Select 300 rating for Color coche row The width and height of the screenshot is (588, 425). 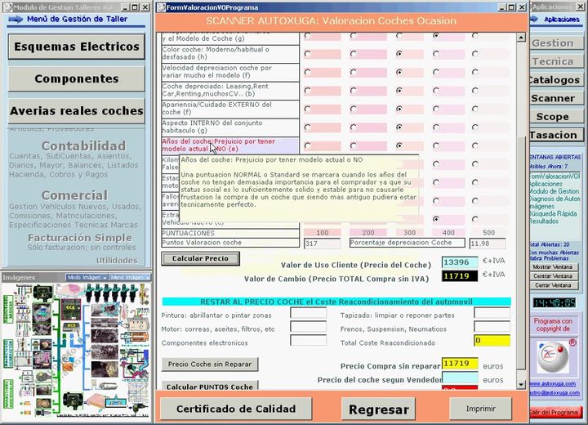pos(399,54)
